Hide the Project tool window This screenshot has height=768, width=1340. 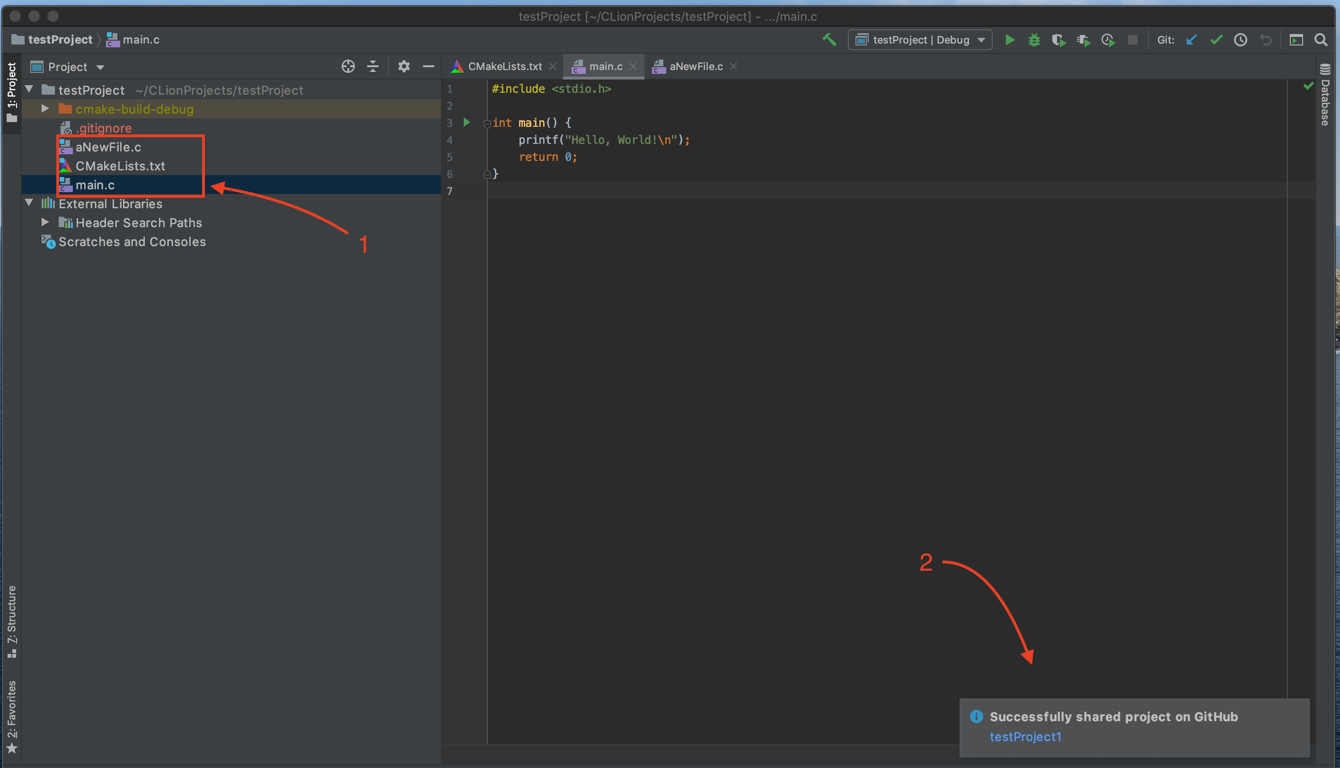[x=429, y=66]
